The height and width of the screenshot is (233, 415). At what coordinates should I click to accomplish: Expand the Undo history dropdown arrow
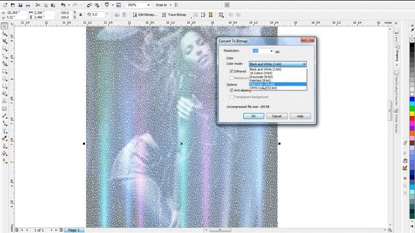[x=69, y=5]
